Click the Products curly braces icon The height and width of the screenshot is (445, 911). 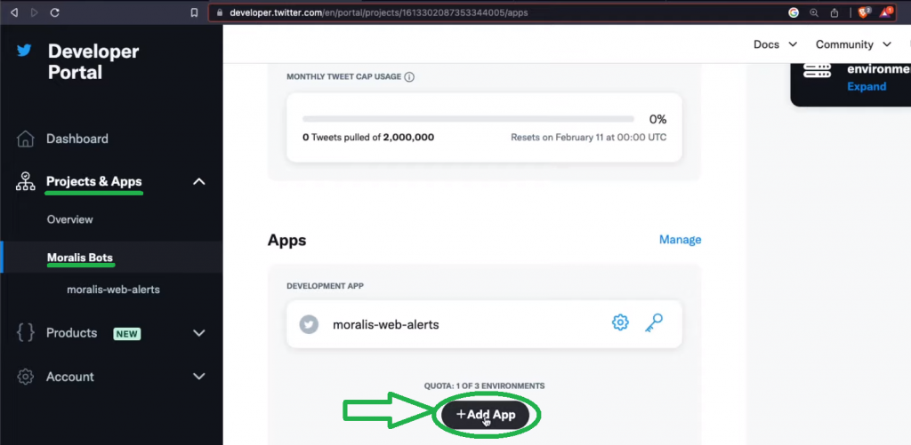point(25,333)
